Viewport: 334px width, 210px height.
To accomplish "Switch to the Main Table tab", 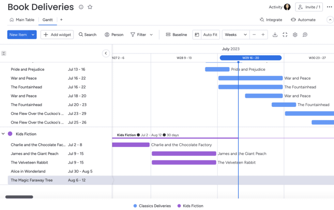I will [22, 20].
